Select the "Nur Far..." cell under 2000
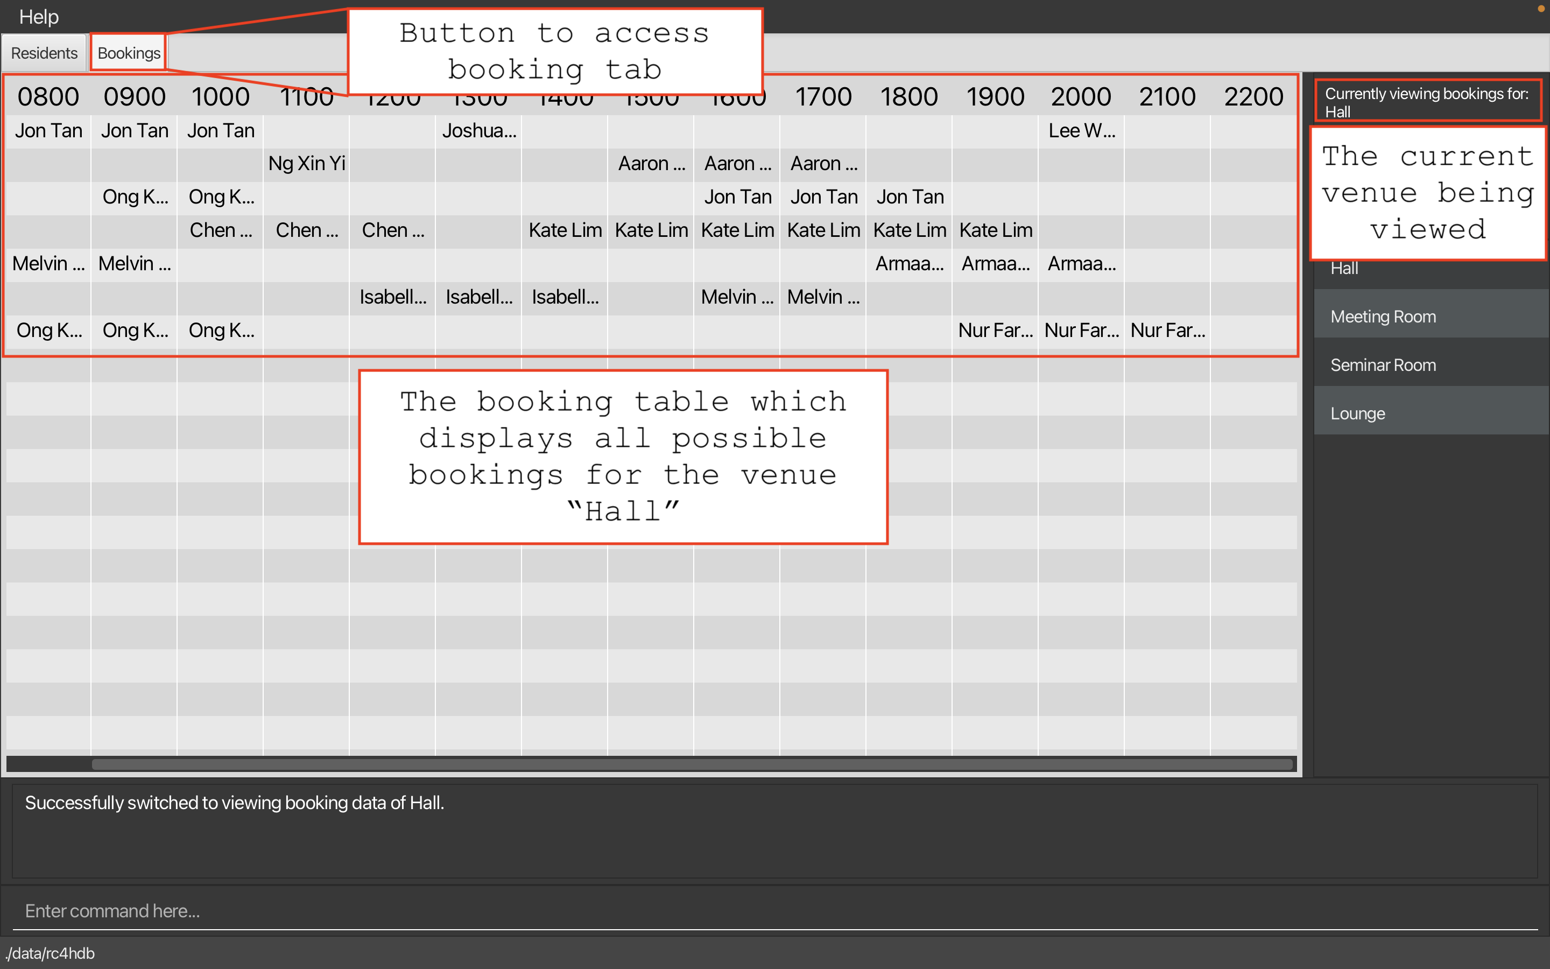 1081,331
